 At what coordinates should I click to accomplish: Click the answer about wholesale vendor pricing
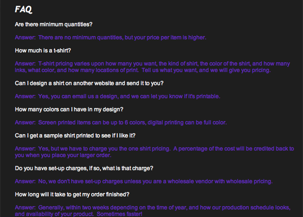[143, 182]
